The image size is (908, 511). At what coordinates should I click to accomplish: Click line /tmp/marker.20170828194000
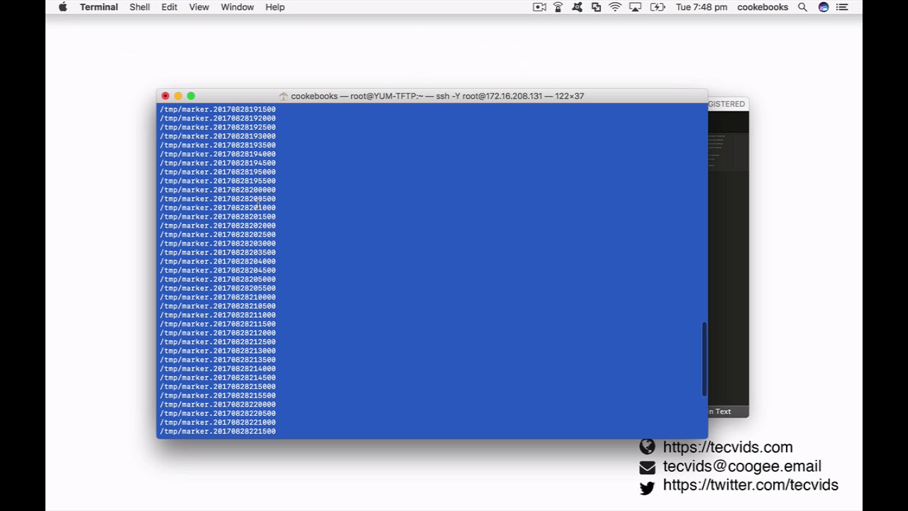tap(218, 154)
